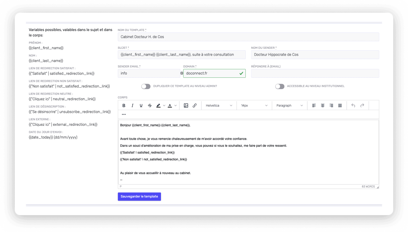Screen dimensions: 408x232
Task: Apply italic formatting
Action: (132, 105)
